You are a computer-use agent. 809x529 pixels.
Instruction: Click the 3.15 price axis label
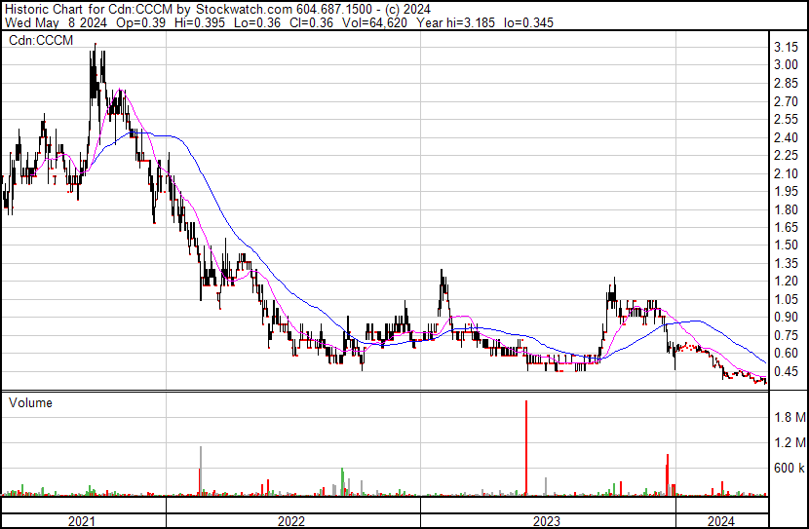coord(787,47)
